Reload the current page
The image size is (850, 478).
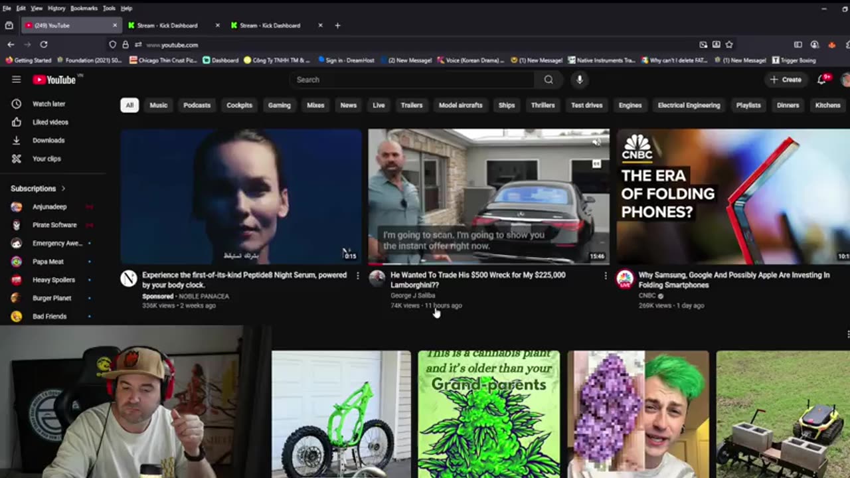coord(44,44)
